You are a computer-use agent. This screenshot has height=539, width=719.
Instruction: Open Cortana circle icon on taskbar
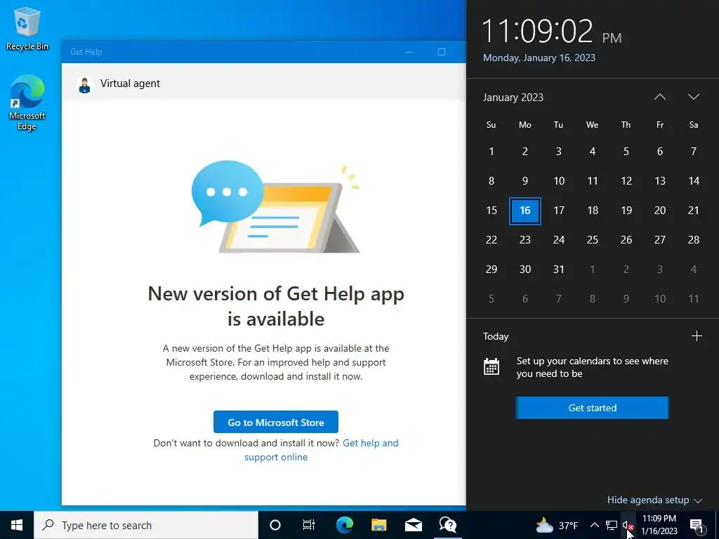coord(275,525)
